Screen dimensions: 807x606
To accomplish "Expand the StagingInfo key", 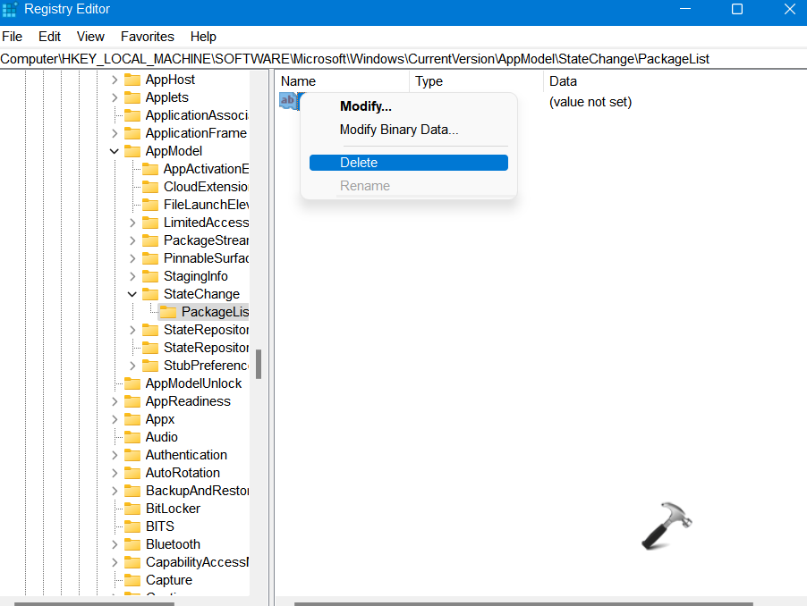I will [x=132, y=276].
